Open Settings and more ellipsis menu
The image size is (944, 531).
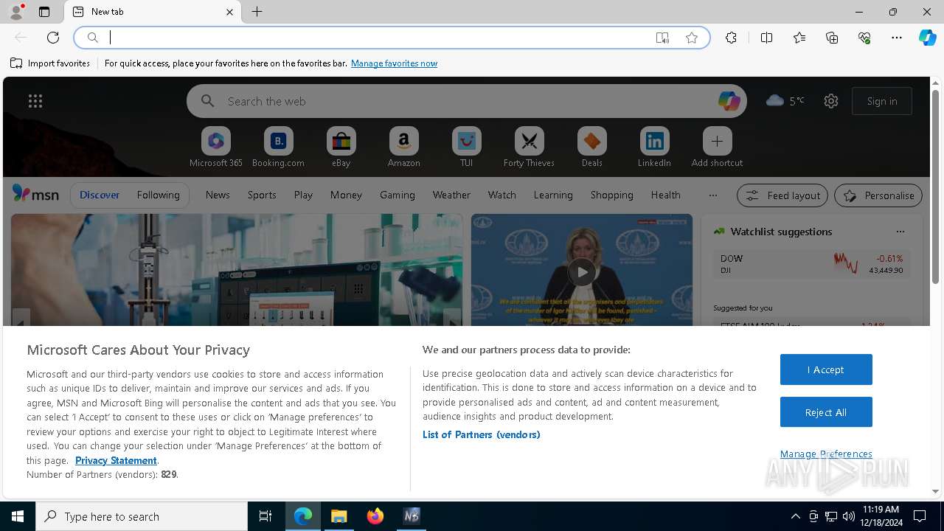(x=897, y=38)
